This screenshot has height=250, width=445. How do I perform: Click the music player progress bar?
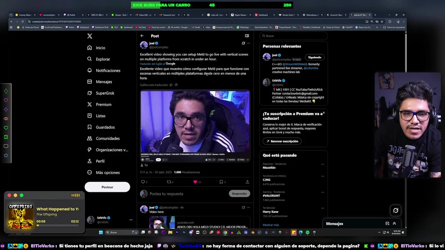[57, 225]
